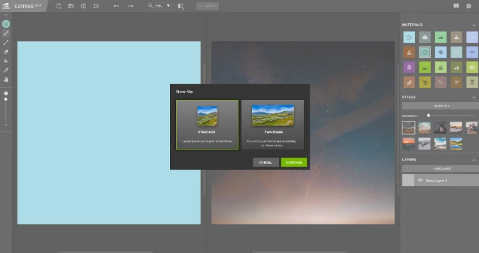Pick the bright green bush material
Viewport: 479px width, 253px height.
(x=425, y=67)
